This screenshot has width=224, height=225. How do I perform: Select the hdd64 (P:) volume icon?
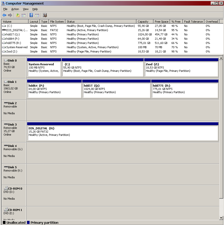(4, 39)
